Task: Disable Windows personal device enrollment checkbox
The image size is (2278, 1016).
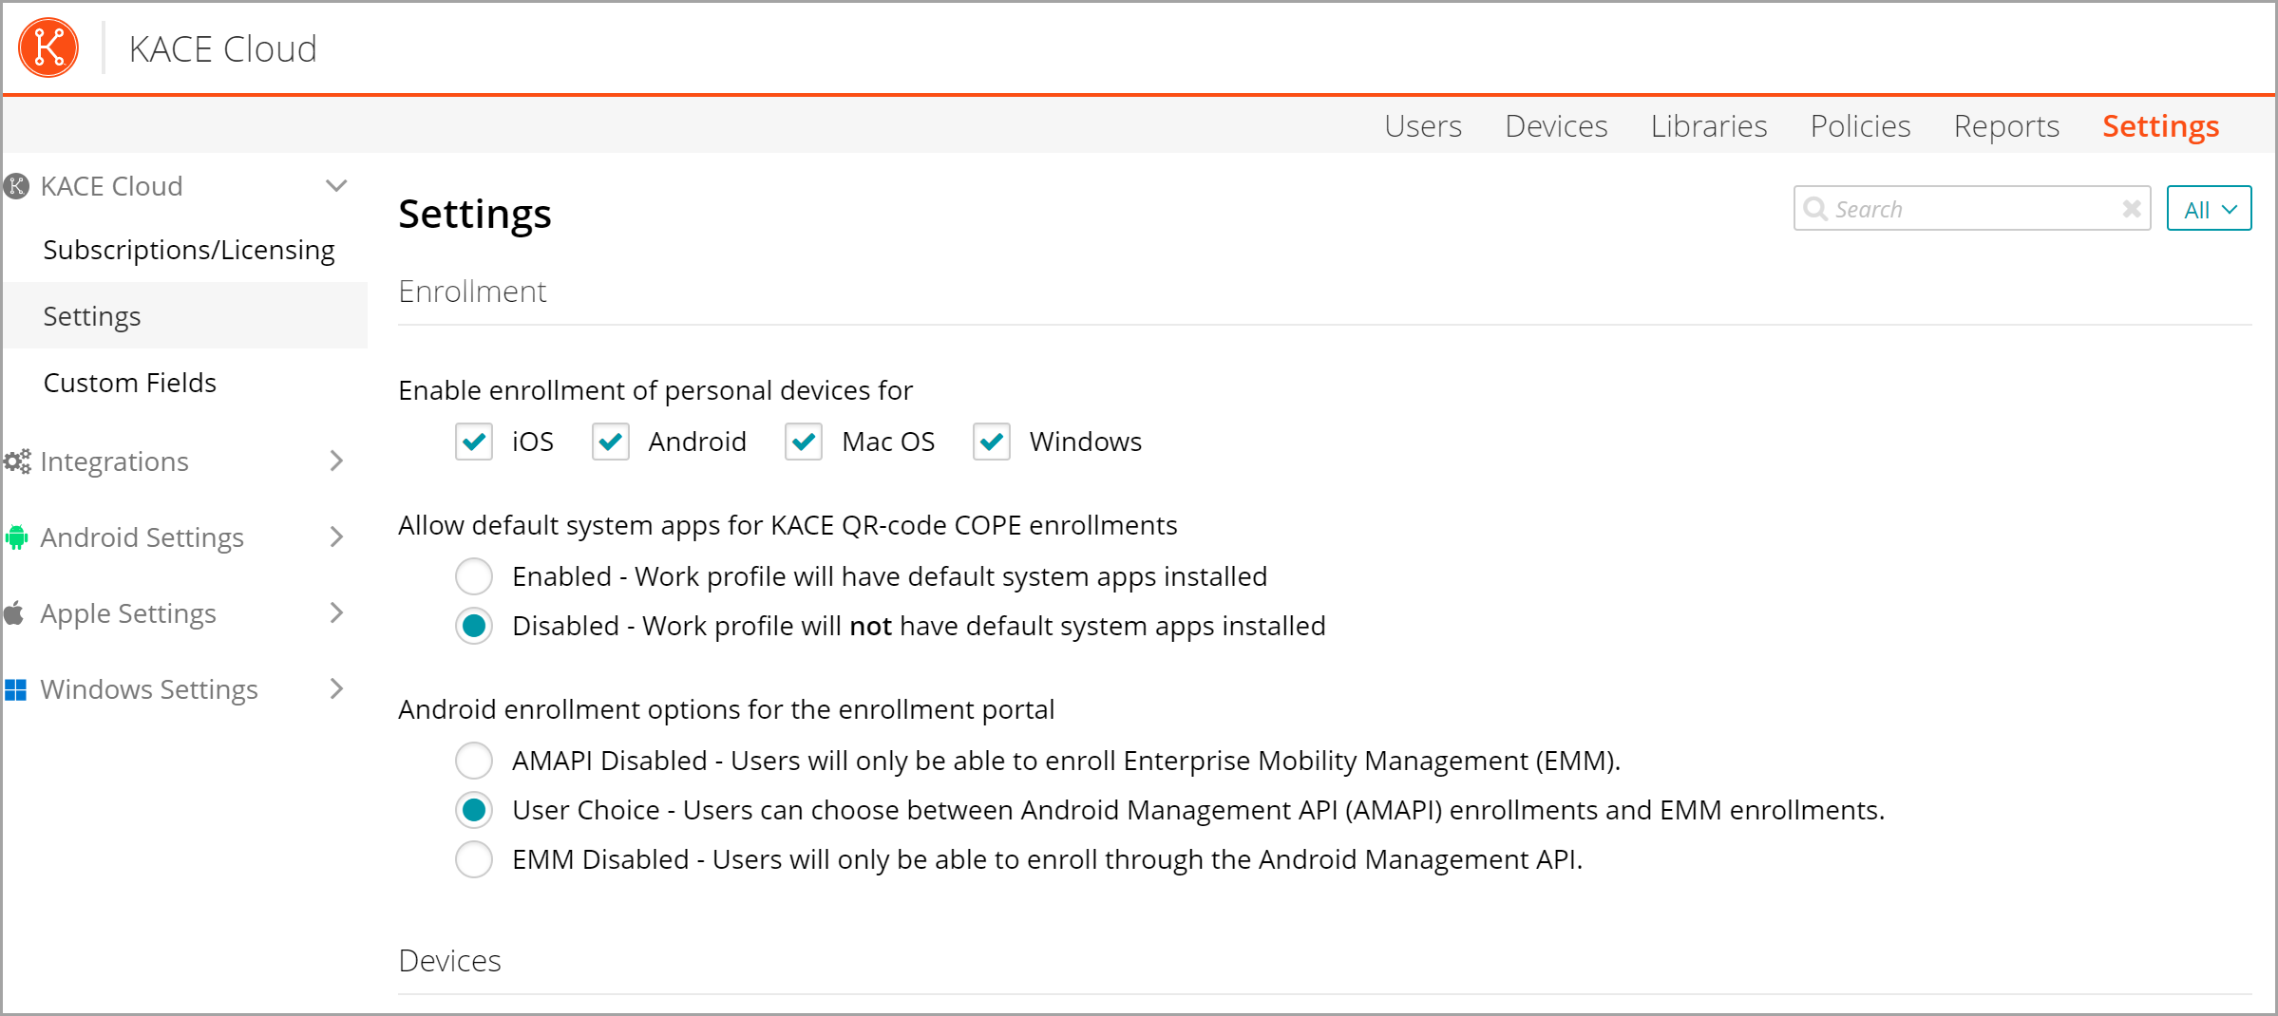Action: click(x=991, y=442)
